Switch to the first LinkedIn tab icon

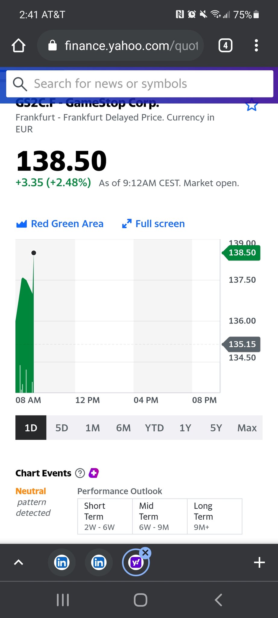(x=62, y=562)
